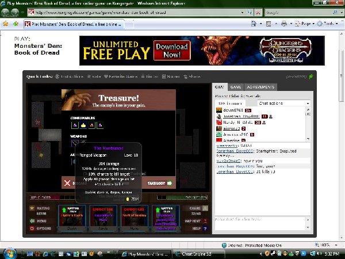Image resolution: width=345 pixels, height=259 pixels.
Task: Open the game Menu arrow button
Action: (x=32, y=220)
